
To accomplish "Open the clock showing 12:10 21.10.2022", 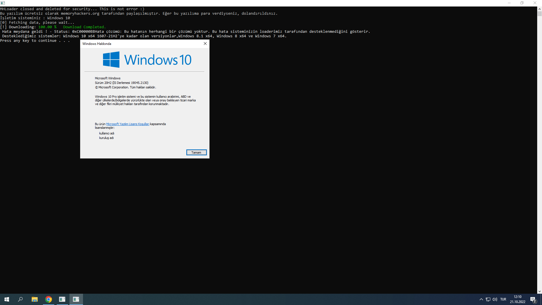I will [518, 299].
